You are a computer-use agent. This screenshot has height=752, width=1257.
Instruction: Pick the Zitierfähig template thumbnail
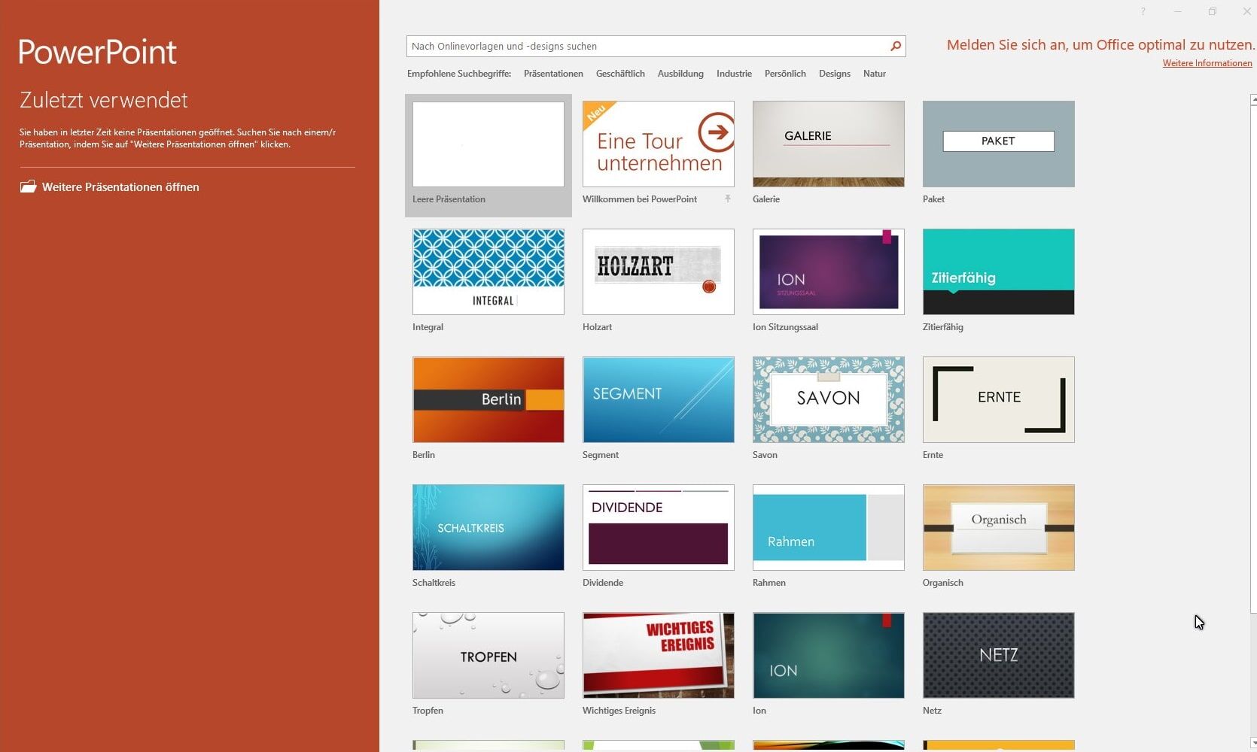click(x=999, y=272)
